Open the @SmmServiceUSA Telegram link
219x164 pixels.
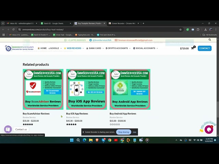(x=100, y=40)
